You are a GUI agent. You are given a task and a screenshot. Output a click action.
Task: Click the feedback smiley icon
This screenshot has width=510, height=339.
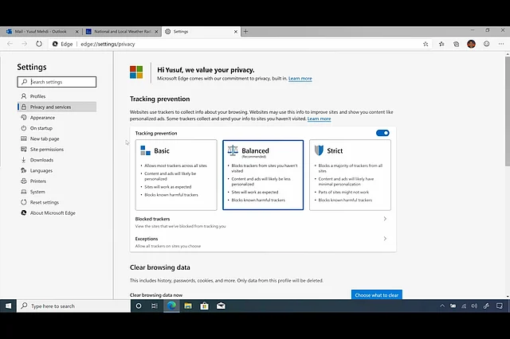click(x=487, y=44)
